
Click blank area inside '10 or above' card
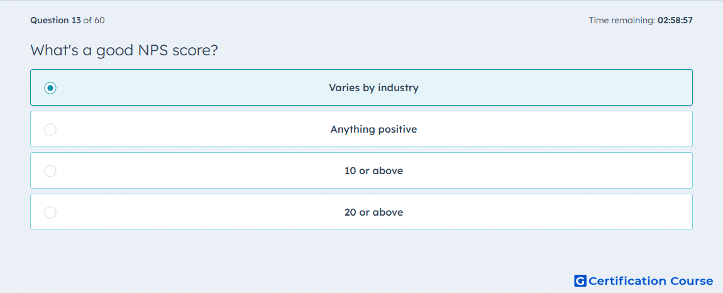[553, 171]
